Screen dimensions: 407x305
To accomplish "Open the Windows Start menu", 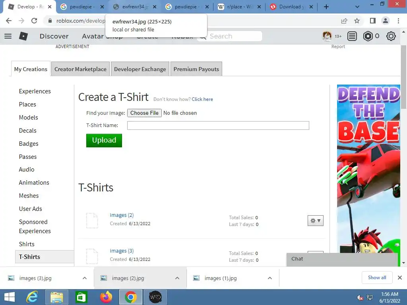I will [x=10, y=297].
